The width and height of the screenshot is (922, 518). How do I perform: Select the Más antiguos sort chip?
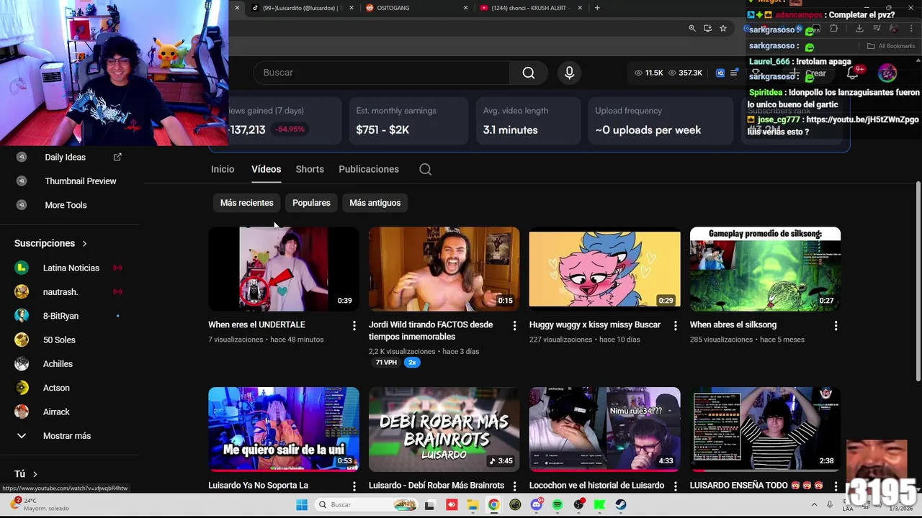tap(375, 203)
